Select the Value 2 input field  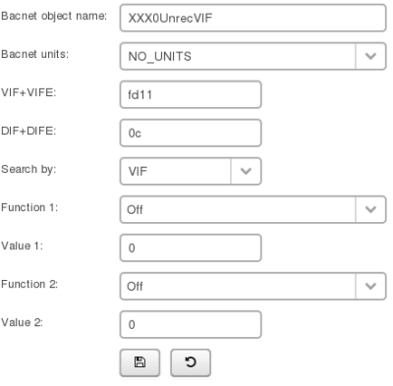click(x=191, y=324)
